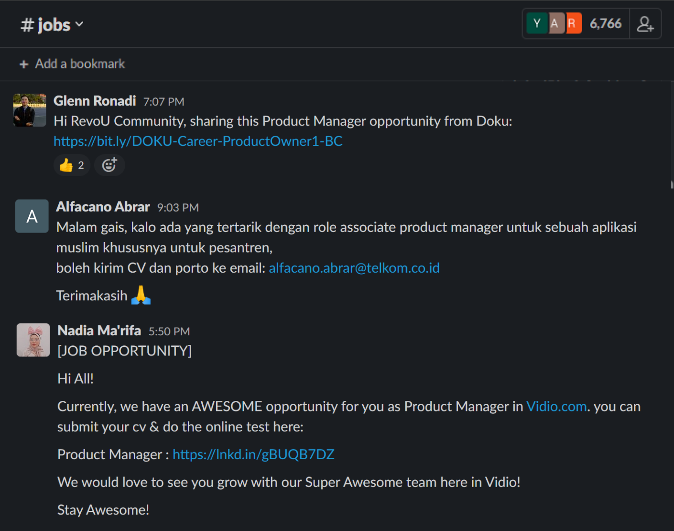Click the plus icon beside Add a bookmark
Image resolution: width=674 pixels, height=531 pixels.
24,64
